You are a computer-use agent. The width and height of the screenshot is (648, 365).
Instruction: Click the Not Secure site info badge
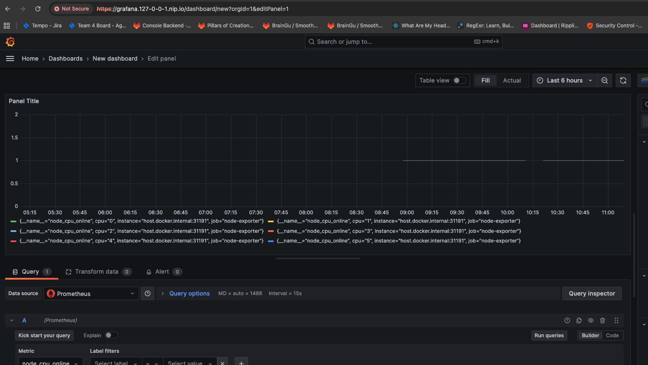[71, 8]
